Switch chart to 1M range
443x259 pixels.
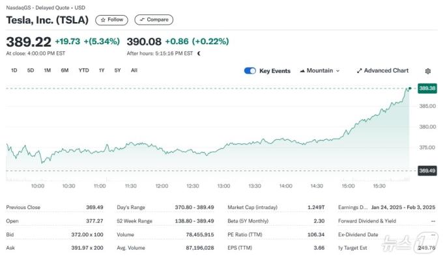pos(48,70)
